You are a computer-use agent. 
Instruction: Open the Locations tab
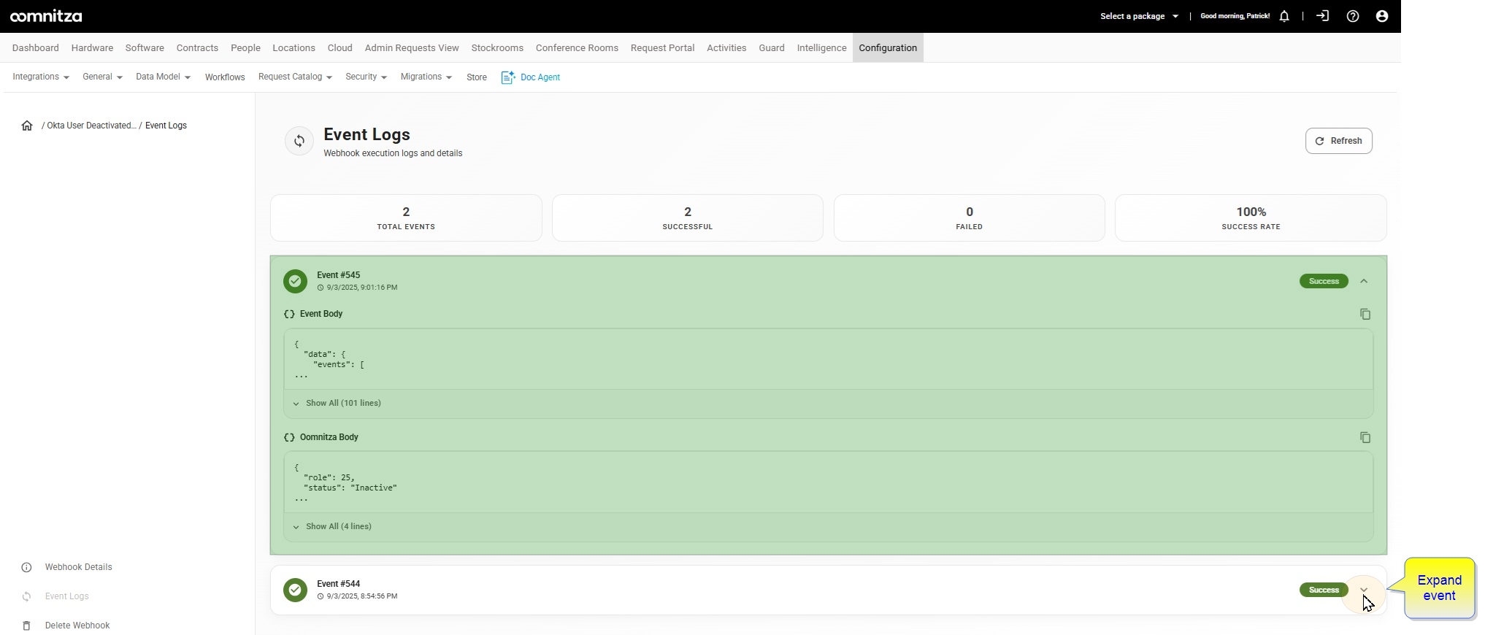[293, 47]
